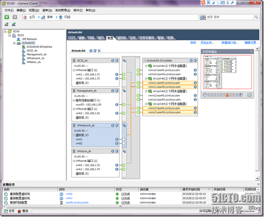Screen dimensions: 264x217
Task: Edit Management_dv port group settings icon
Action: [x=117, y=91]
